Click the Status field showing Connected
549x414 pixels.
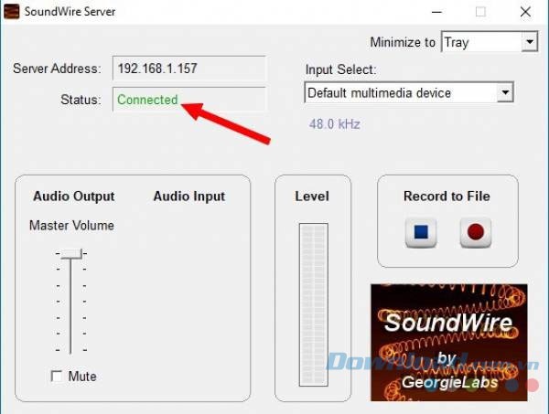click(x=189, y=100)
